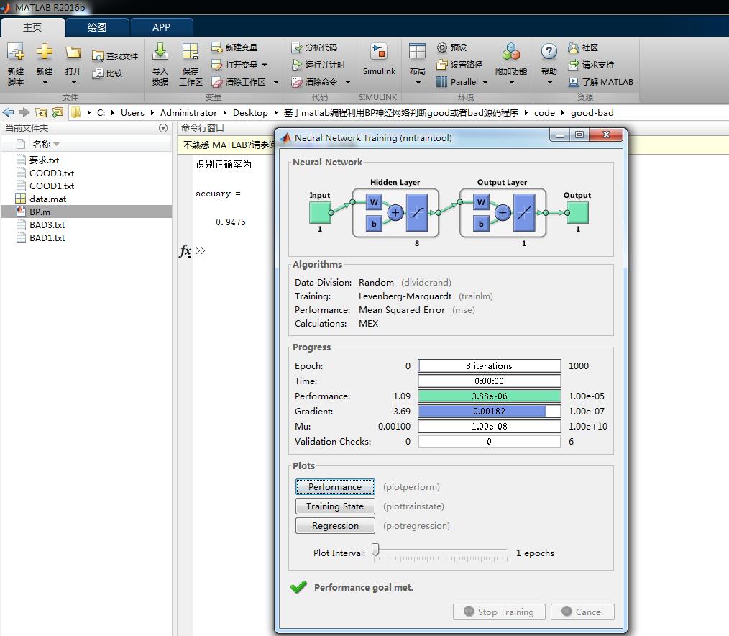Switch to the APP tab
This screenshot has height=636, width=729.
pyautogui.click(x=161, y=27)
